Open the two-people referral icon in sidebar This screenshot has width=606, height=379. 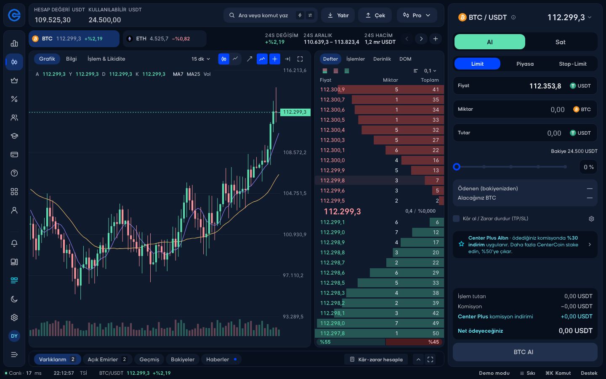pyautogui.click(x=14, y=117)
